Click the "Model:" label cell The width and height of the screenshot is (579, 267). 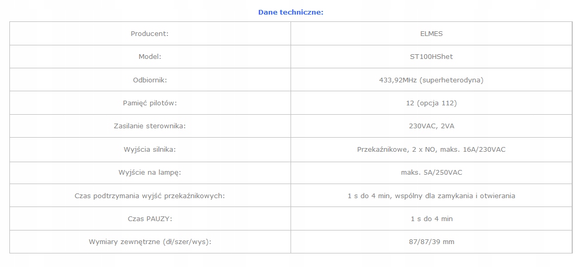(x=150, y=57)
